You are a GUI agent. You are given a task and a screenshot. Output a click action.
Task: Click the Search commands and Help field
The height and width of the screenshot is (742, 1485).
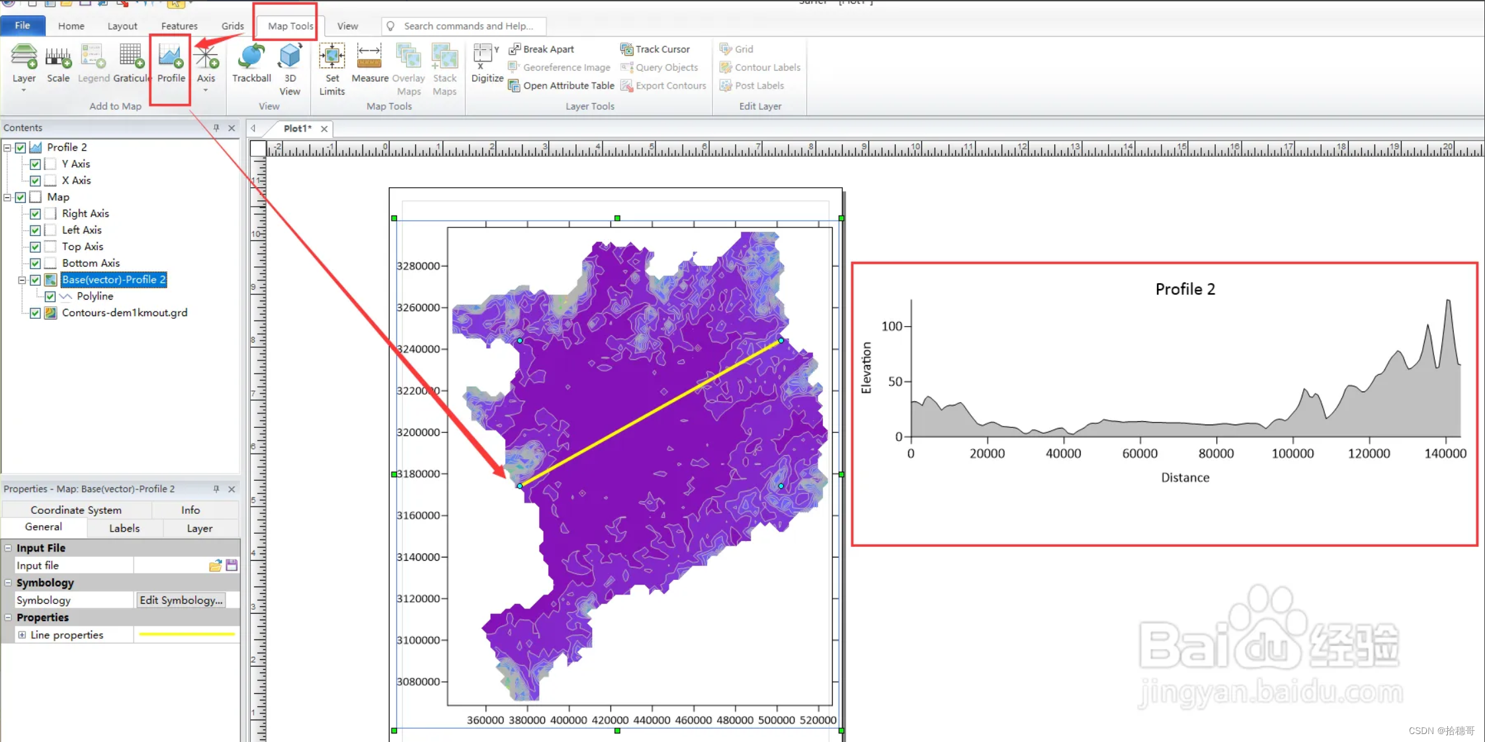468,26
